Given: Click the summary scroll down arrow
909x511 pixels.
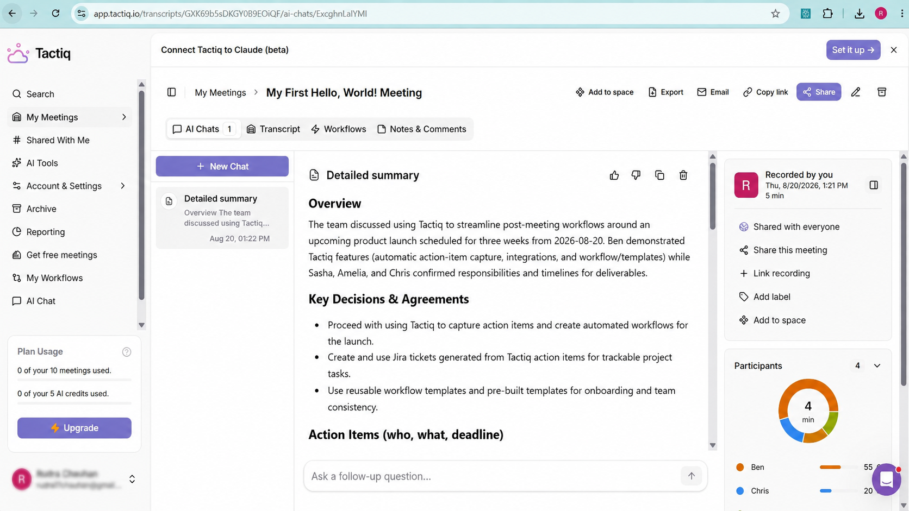Looking at the screenshot, I should coord(713,446).
